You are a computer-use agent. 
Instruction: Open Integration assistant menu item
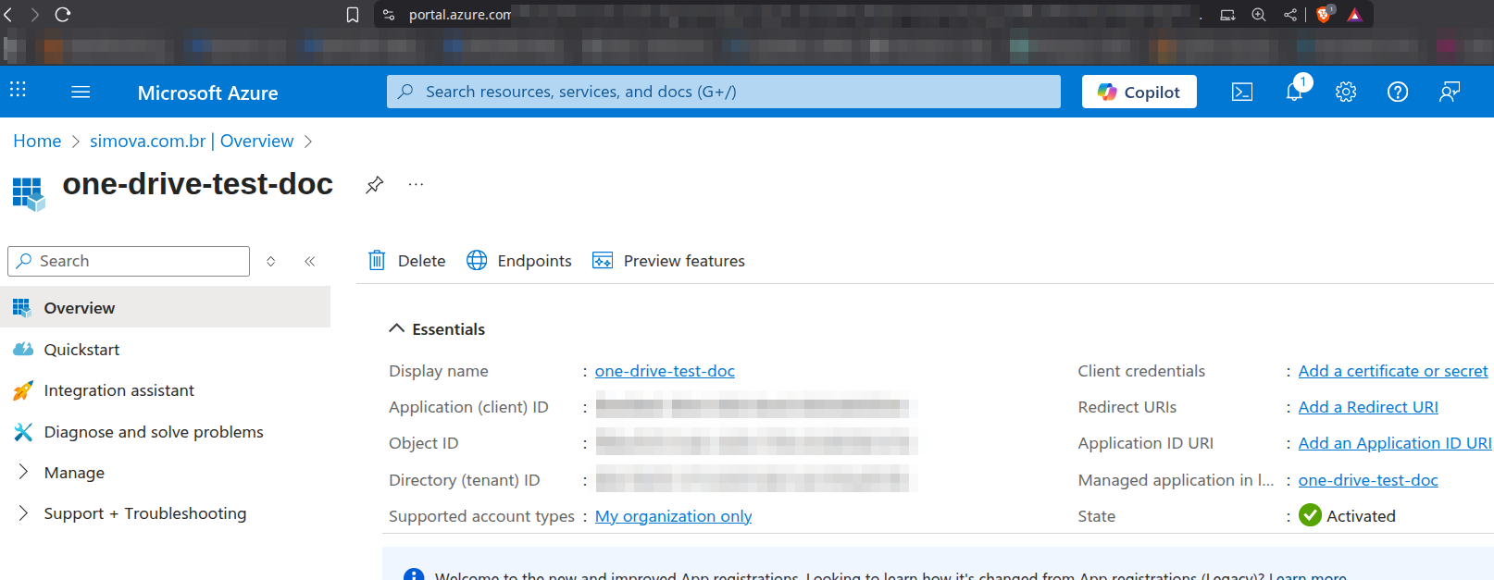click(x=118, y=390)
